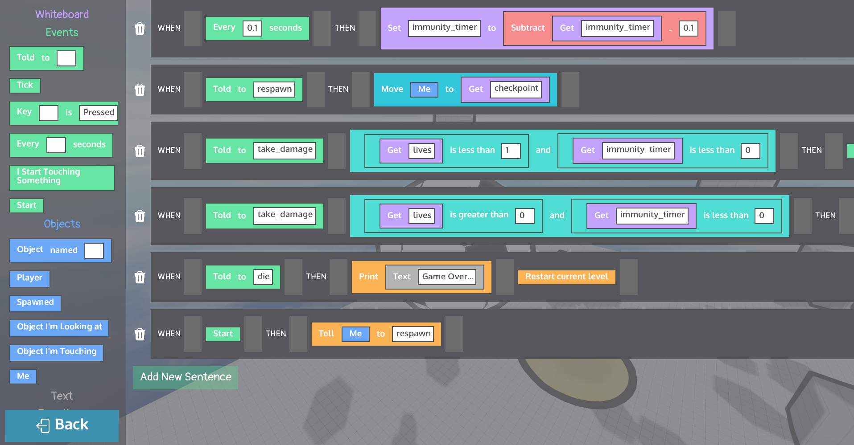Open the Text category heading

click(x=62, y=396)
